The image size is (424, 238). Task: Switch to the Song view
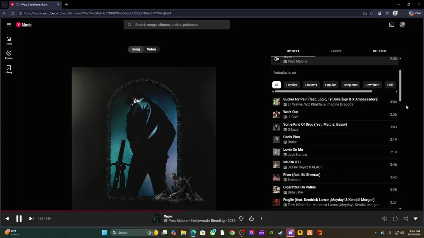[x=136, y=49]
